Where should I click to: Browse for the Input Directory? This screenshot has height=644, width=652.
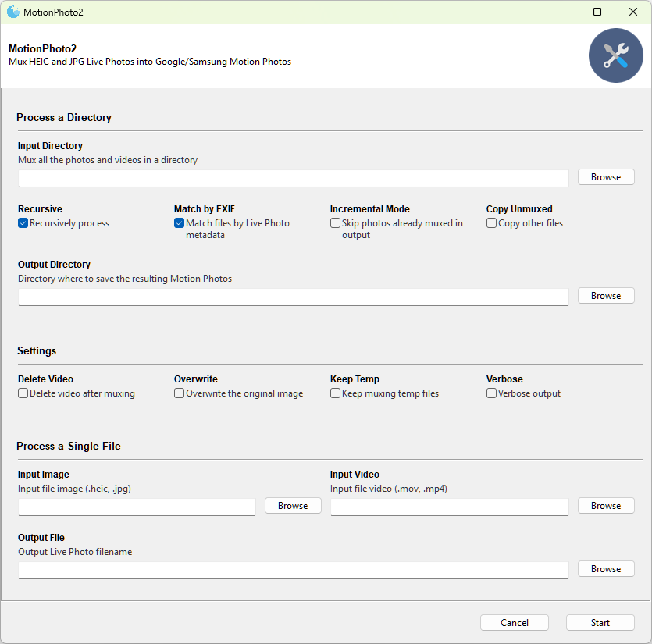pos(606,177)
